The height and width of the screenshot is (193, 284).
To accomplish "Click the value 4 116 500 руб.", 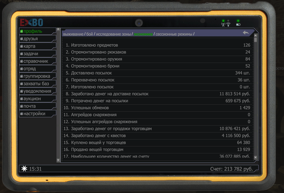I will click(x=236, y=136).
